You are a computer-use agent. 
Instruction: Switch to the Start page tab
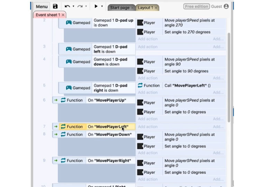tap(120, 8)
